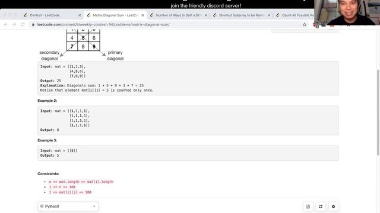Screen dimensions: 380x213
Task: Click the favicon on Matrix Diagonal Sum tab
Action: pyautogui.click(x=88, y=15)
